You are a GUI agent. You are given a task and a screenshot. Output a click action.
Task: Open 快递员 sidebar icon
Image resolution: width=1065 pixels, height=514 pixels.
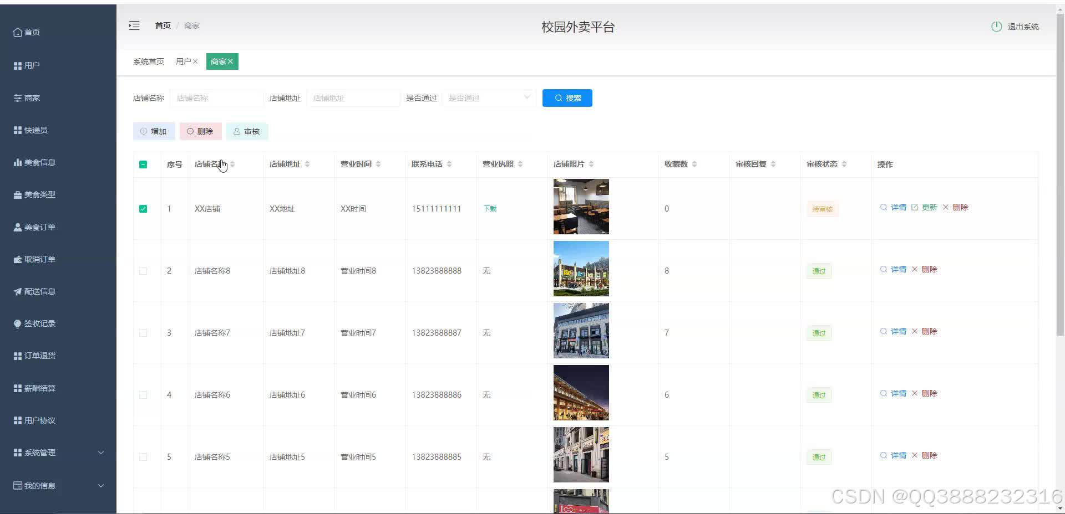click(x=18, y=130)
